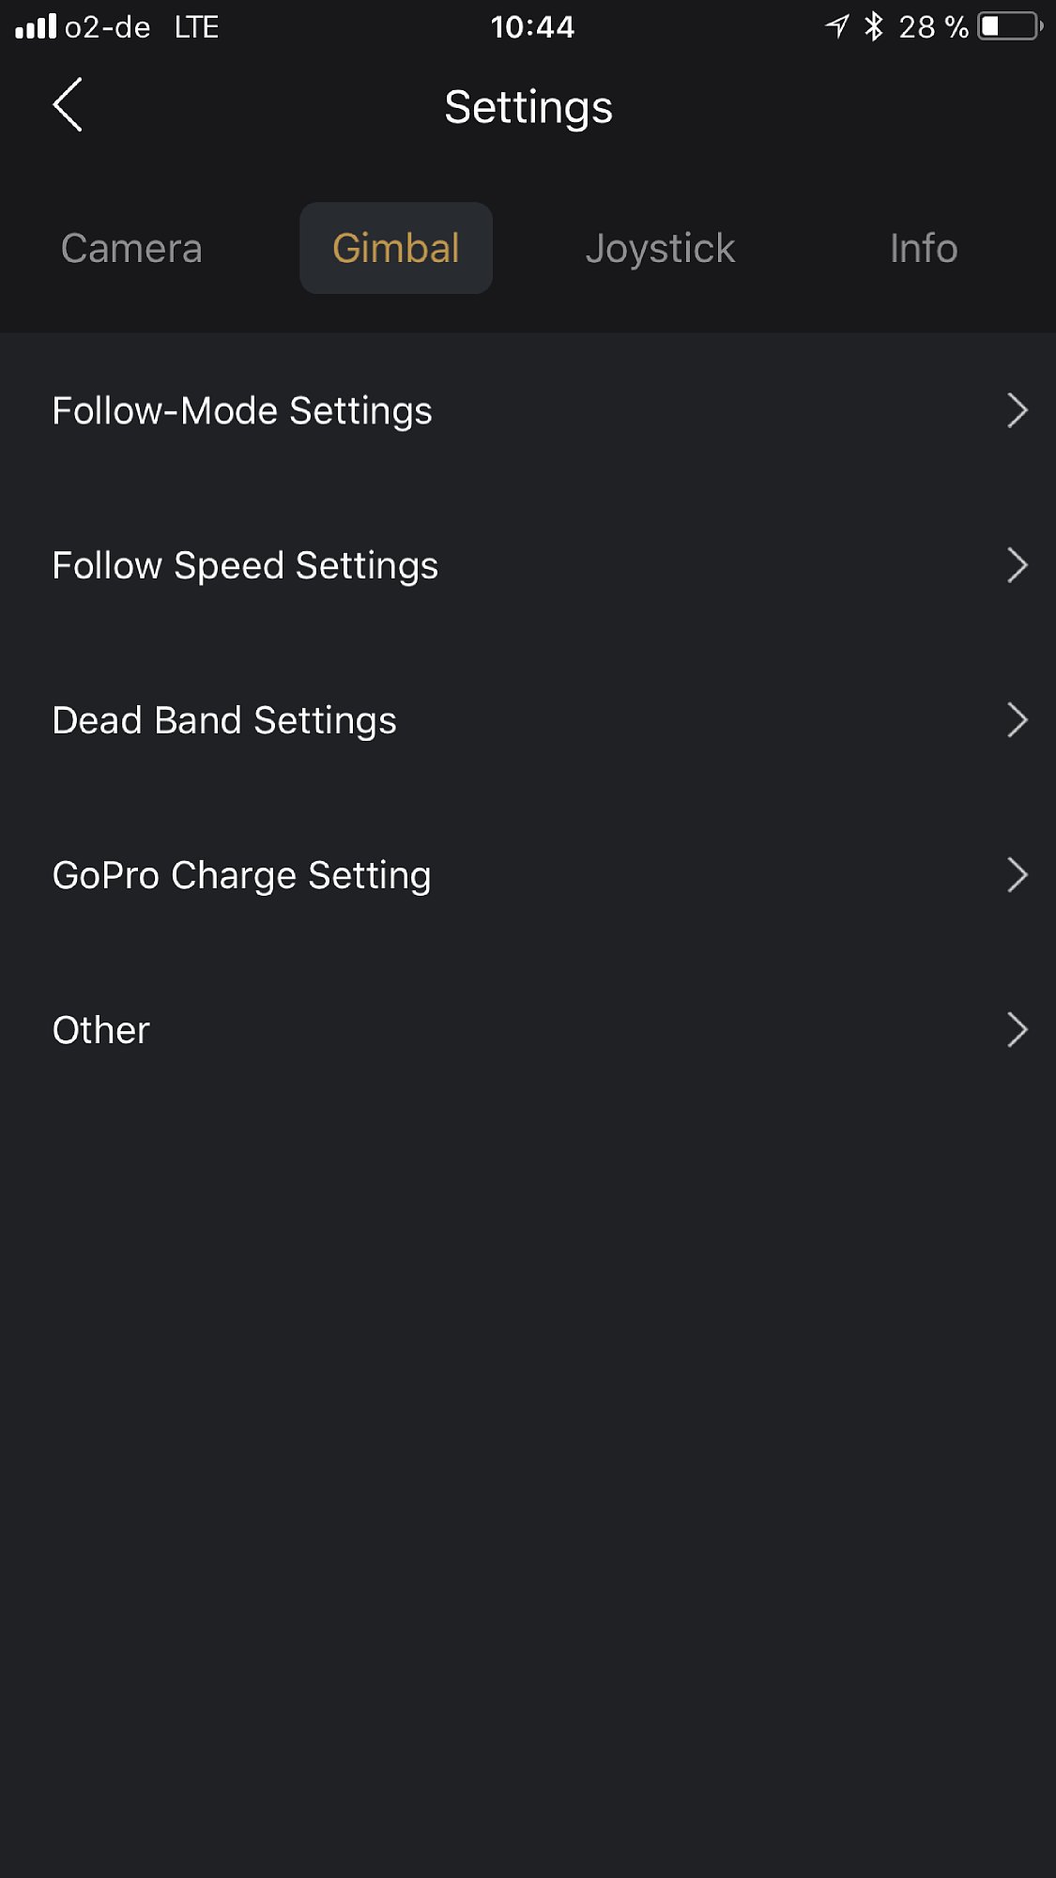Open Follow-Mode Settings

(242, 411)
